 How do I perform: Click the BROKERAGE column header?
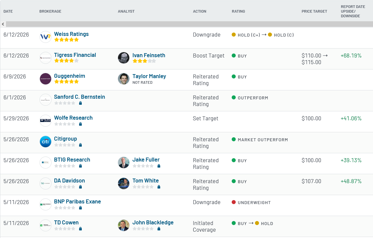coord(50,11)
